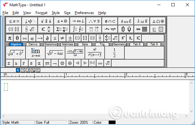The image size is (195, 125).
Task: Insert square root template from small bar
Action: 115,38
